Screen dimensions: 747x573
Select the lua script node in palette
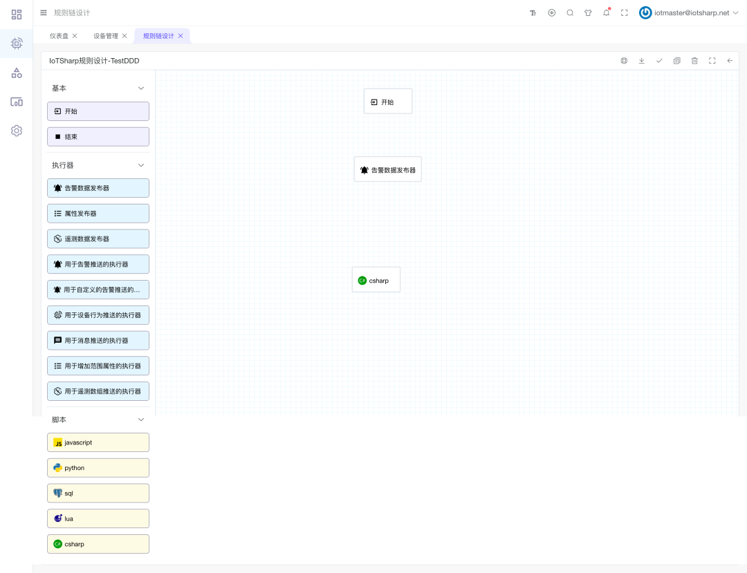(98, 519)
